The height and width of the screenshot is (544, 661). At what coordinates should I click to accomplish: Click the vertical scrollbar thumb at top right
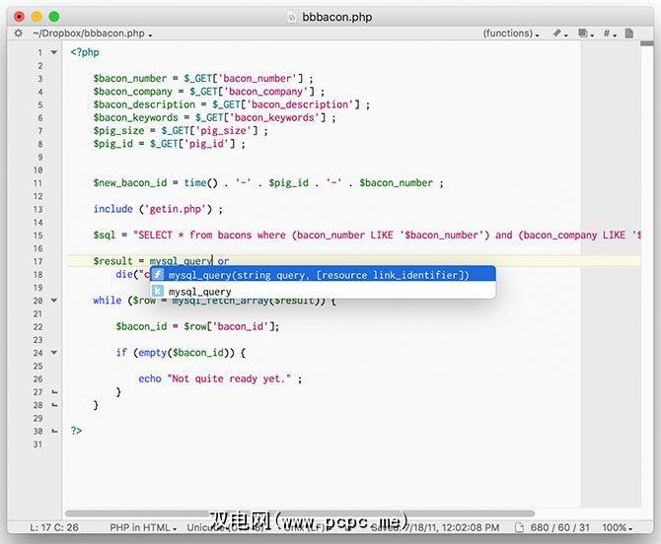[x=647, y=43]
